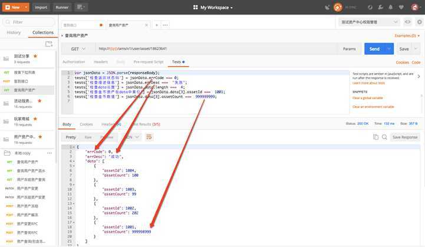Open the first starred collection with 3 requests
Screen dimensions: 425x247
(27, 59)
